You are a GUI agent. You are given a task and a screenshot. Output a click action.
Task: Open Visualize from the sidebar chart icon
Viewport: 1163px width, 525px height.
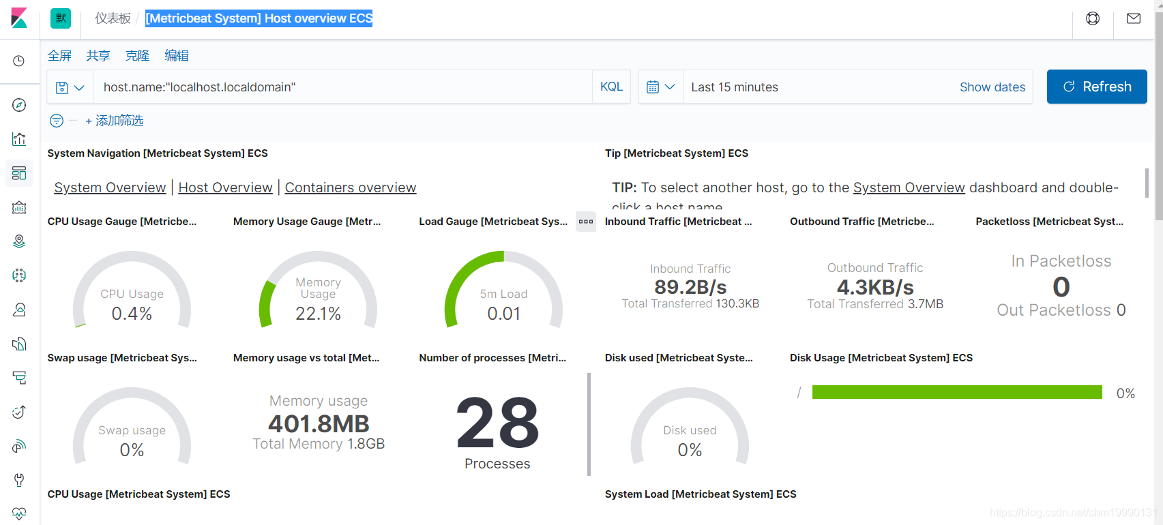pyautogui.click(x=19, y=139)
